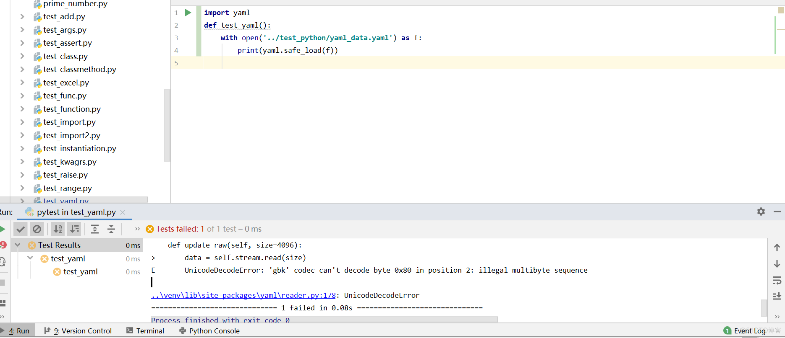
Task: Collapse the Test Results root node
Action: click(18, 245)
